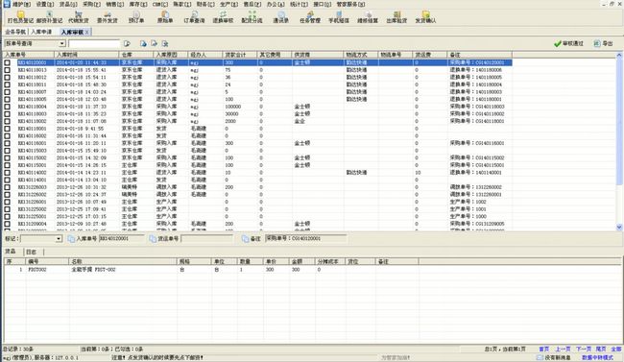
Task: Switch to the 日志 tab
Action: (x=31, y=252)
